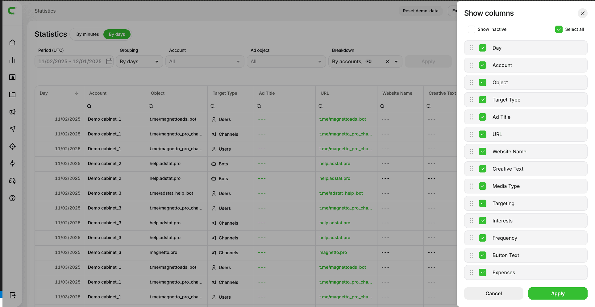595x307 pixels.
Task: Open the paper plane send icon in sidebar
Action: [12, 129]
